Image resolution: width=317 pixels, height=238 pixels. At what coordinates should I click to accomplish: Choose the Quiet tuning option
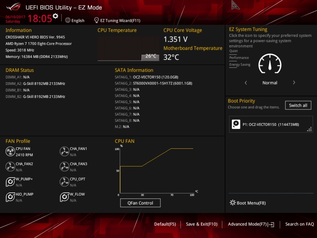(233, 51)
